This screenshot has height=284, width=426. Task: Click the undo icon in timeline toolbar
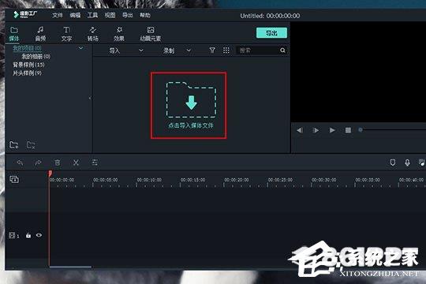coord(20,163)
